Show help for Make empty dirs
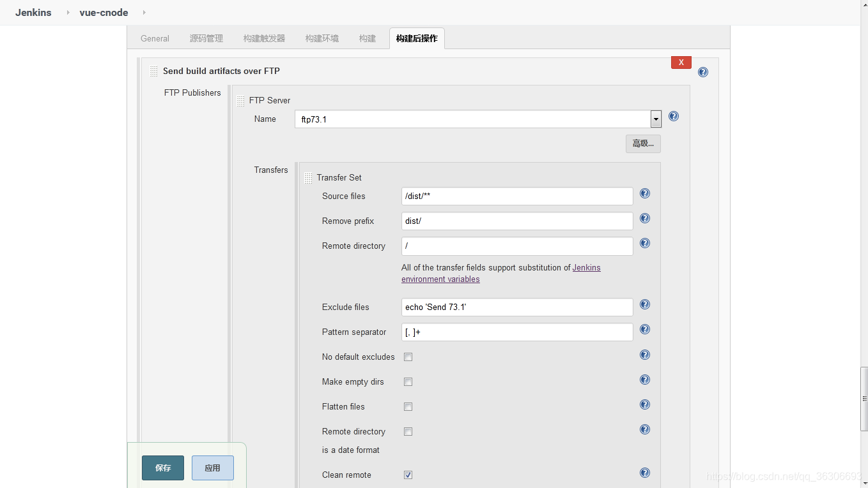 coord(645,380)
